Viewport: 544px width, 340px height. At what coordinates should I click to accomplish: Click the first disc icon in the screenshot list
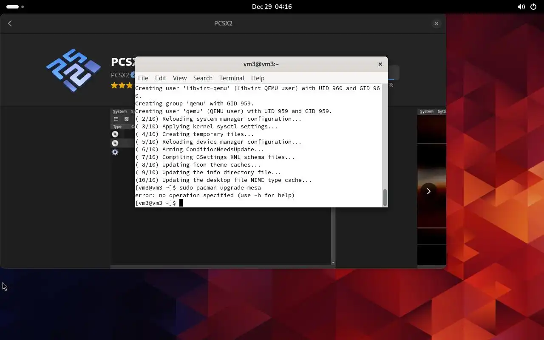(x=115, y=134)
